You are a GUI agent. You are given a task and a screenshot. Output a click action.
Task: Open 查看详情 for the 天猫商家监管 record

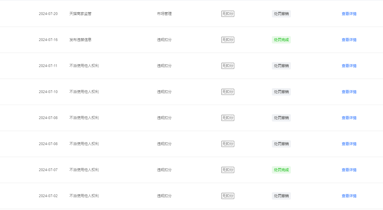click(349, 14)
